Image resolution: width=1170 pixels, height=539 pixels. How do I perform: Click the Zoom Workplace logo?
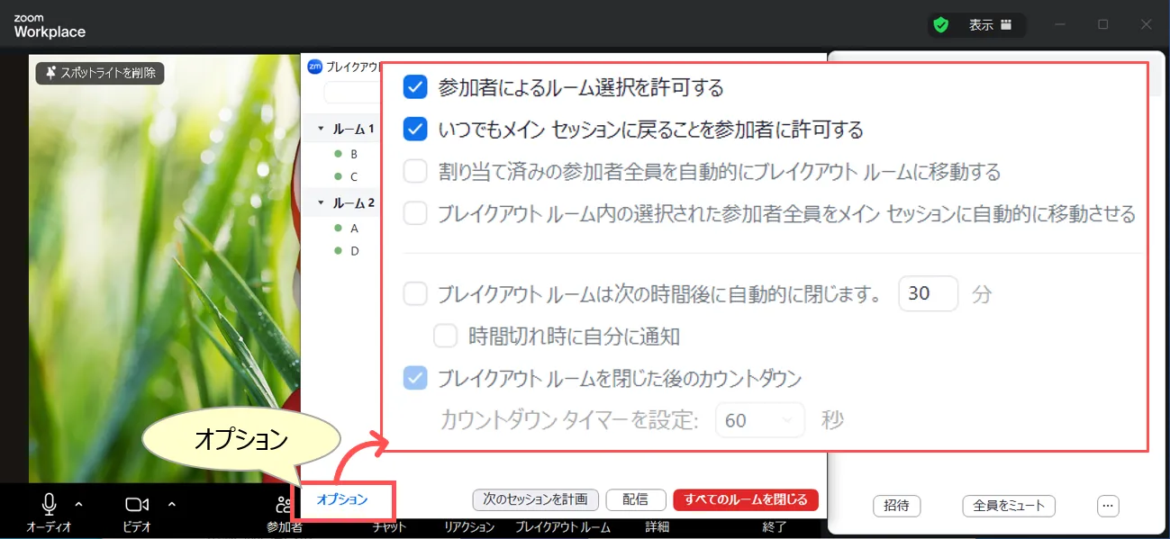tap(50, 26)
